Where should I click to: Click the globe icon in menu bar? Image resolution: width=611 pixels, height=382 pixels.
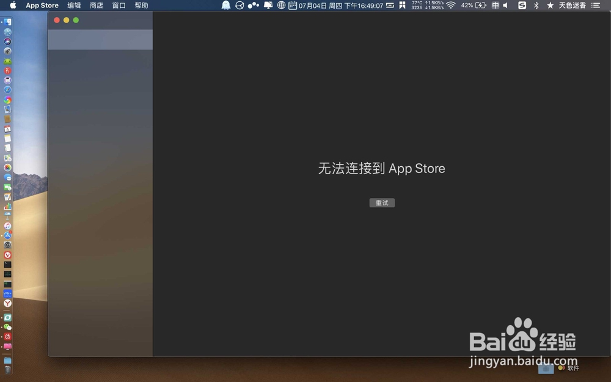pos(281,5)
